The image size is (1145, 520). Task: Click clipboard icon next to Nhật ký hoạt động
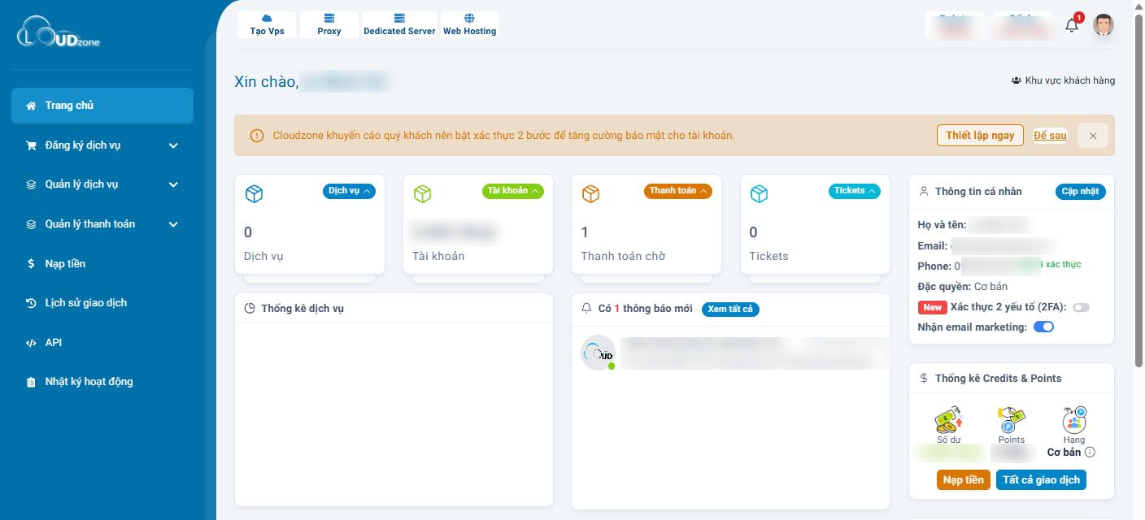point(31,382)
